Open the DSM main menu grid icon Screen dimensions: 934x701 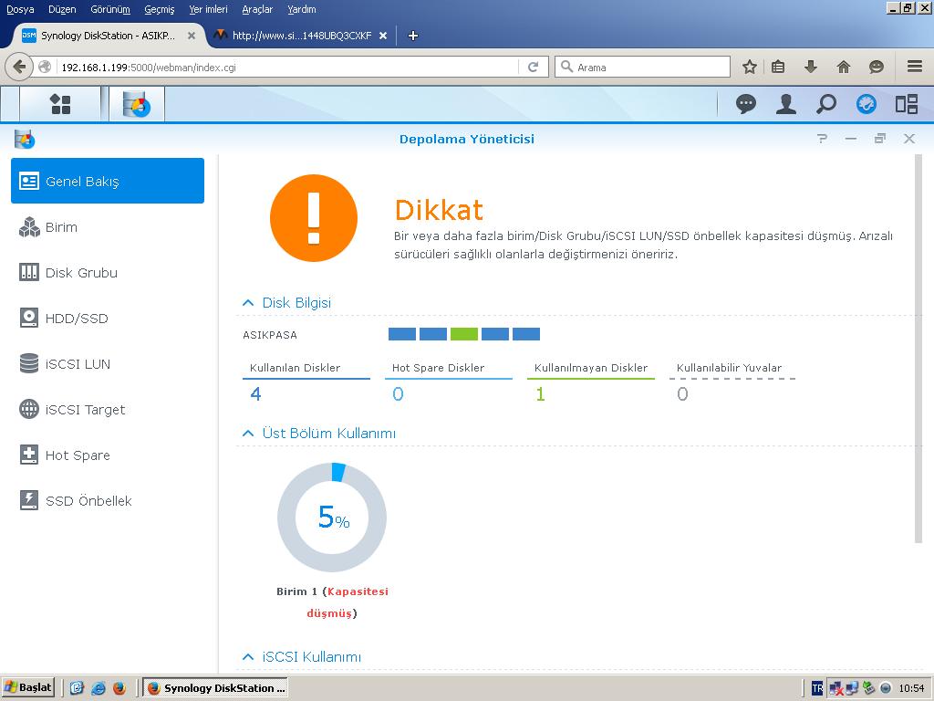click(x=60, y=104)
